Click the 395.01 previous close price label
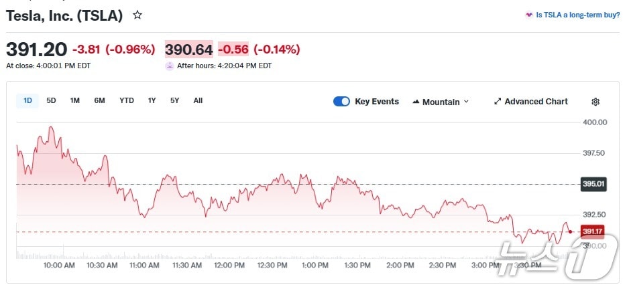This screenshot has width=627, height=289. (593, 184)
